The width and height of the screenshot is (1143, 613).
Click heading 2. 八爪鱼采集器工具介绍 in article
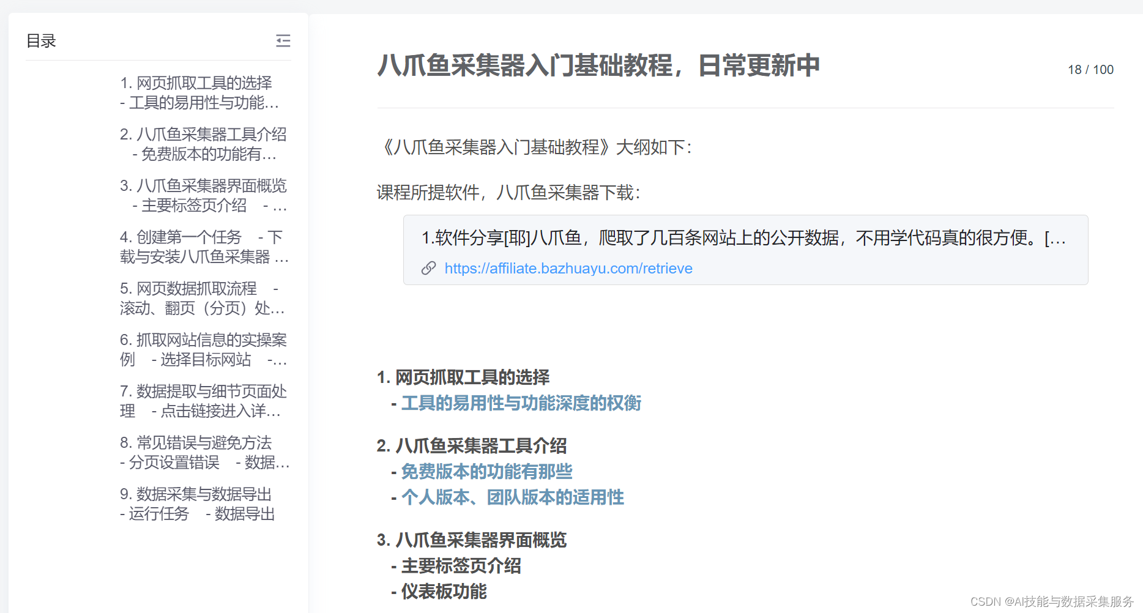[472, 446]
